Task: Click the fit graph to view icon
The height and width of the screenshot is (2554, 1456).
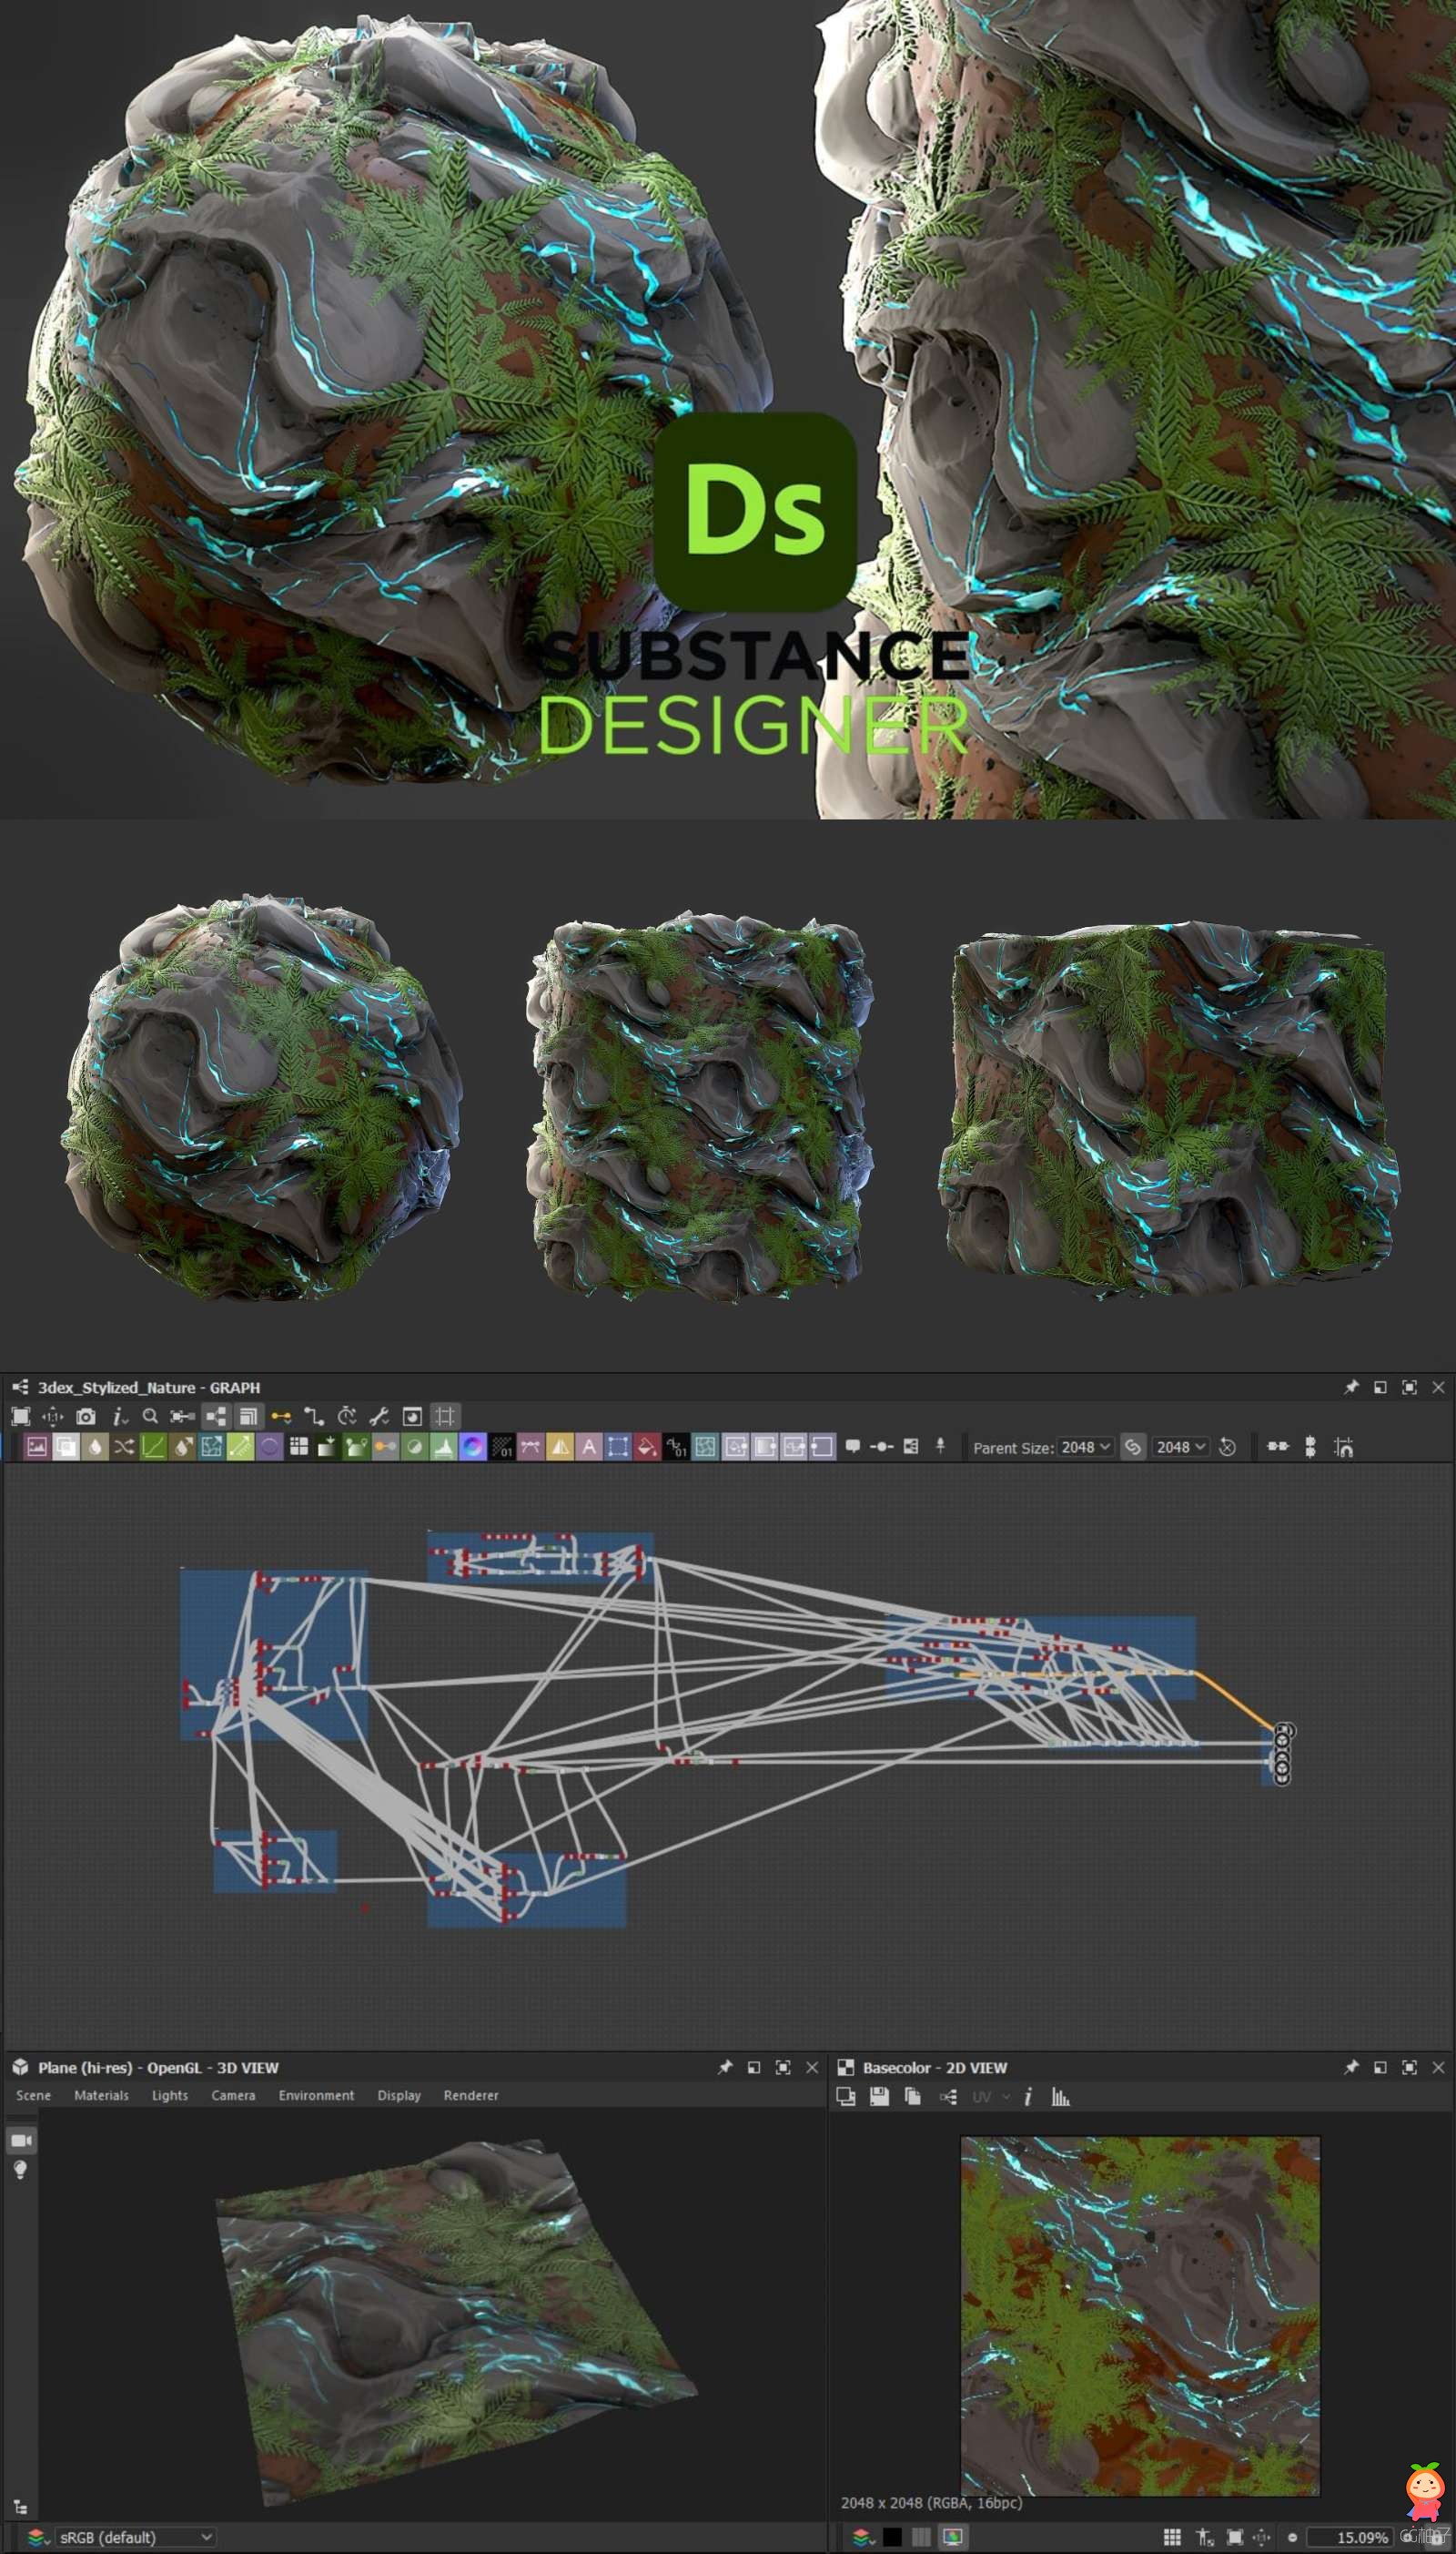Action: coord(21,1417)
